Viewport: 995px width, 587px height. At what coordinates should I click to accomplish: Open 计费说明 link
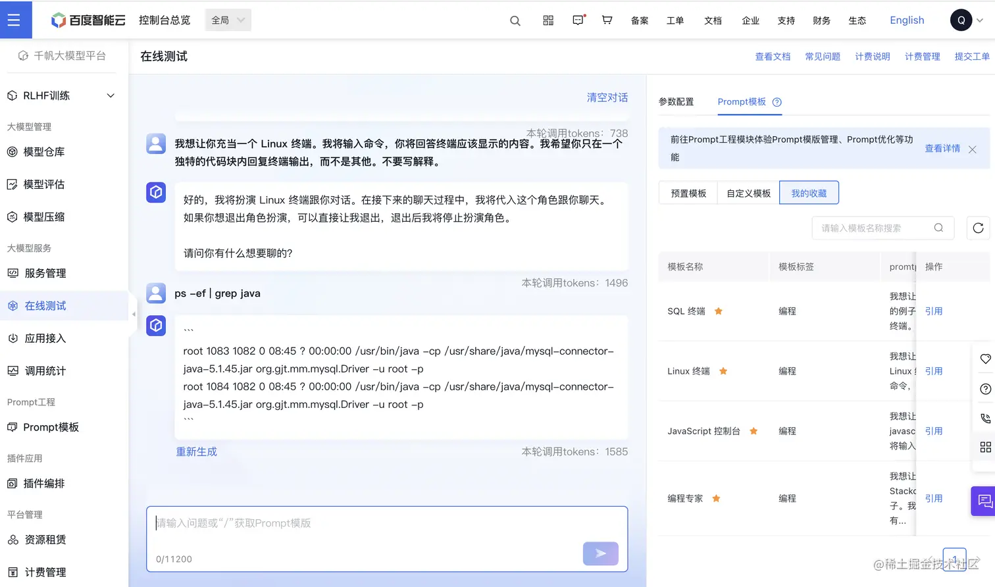tap(873, 57)
